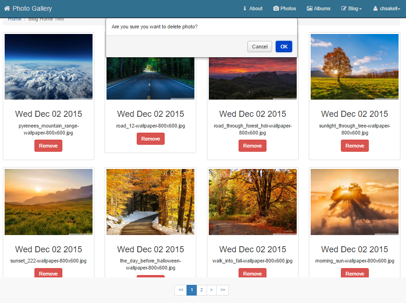
Task: Open the the_day_before_halloween thumbnail
Action: pos(150,202)
